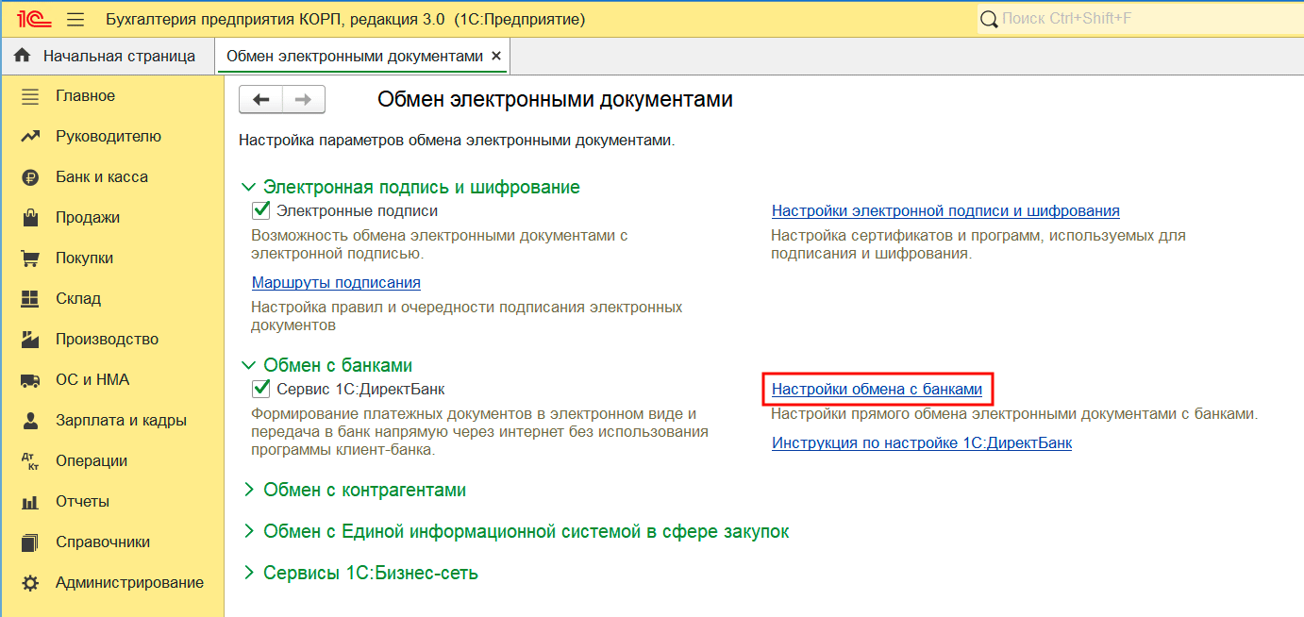Click the shopping cart Покупки icon
Screen dimensions: 1304x617
pyautogui.click(x=30, y=258)
